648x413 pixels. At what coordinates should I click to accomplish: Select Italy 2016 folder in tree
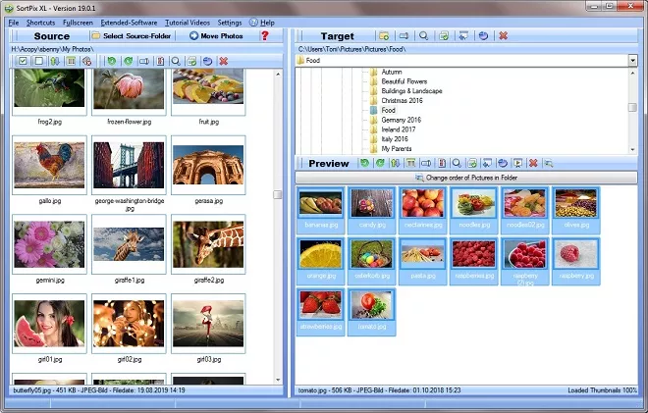[x=398, y=139]
